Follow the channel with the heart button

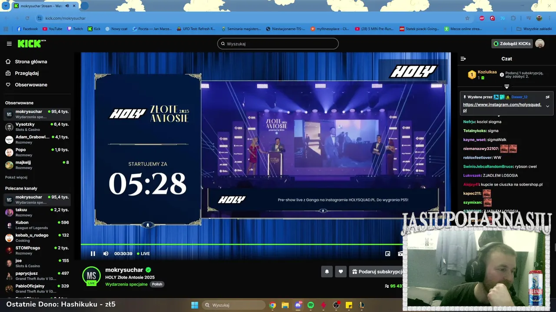[341, 272]
